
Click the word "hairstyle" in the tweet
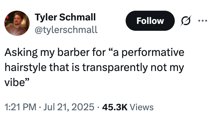26,68
